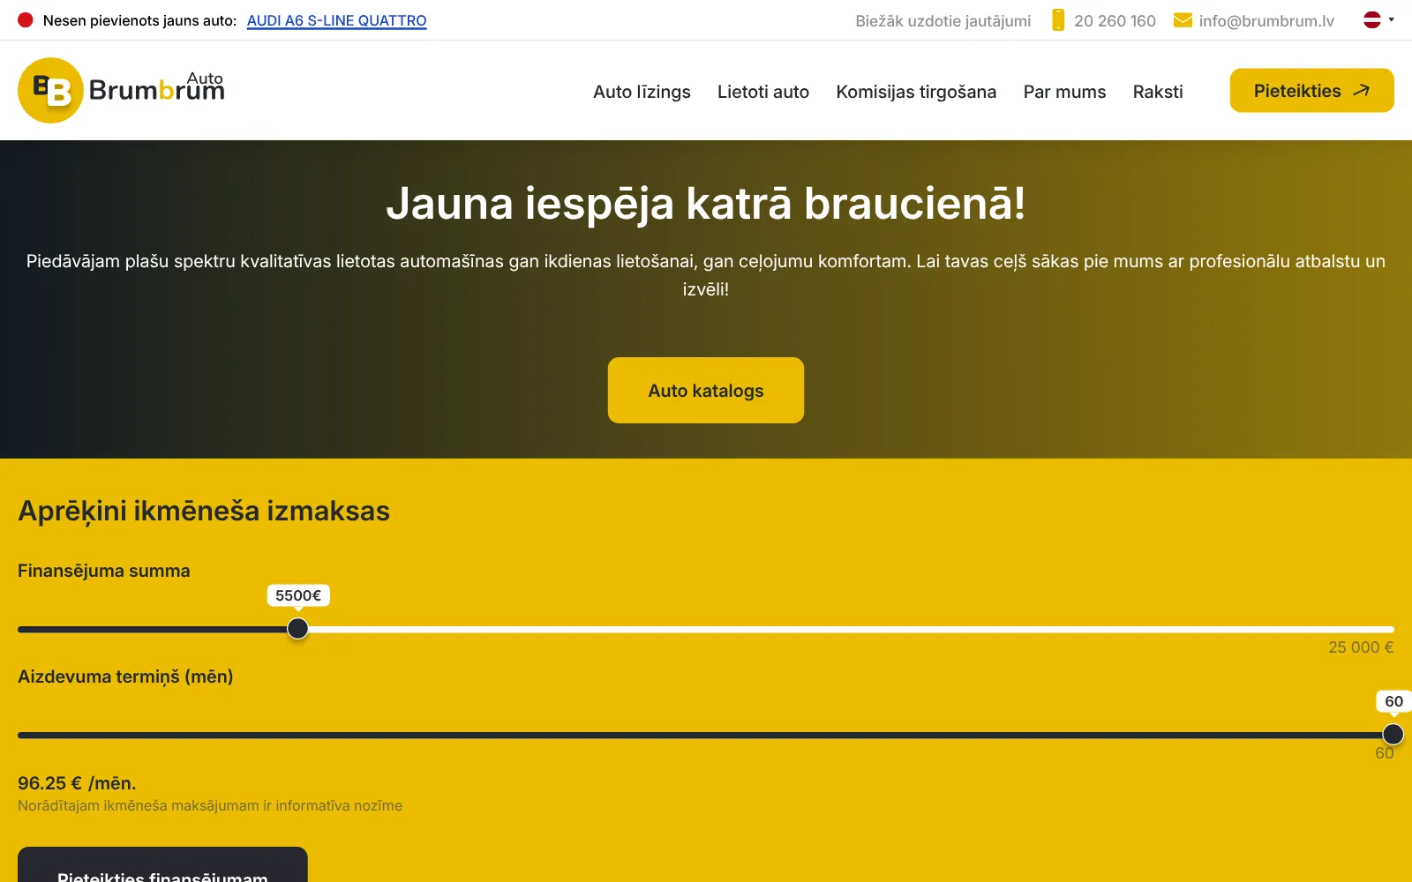
Task: Open the Auto līzings menu item
Action: coord(642,92)
